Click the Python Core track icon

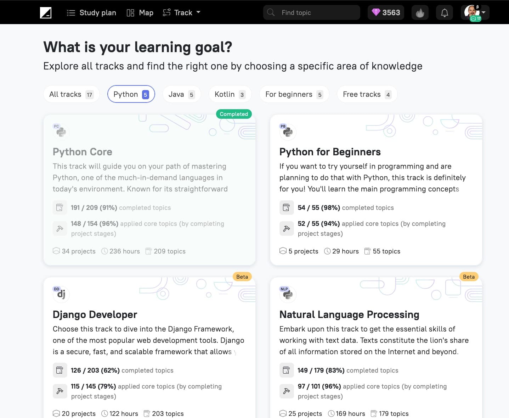coord(61,132)
